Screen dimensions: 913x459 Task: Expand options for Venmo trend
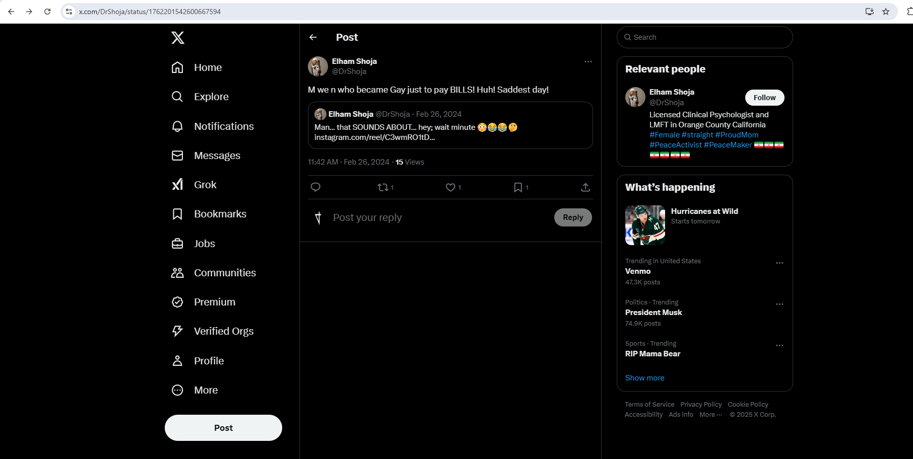[x=779, y=263]
